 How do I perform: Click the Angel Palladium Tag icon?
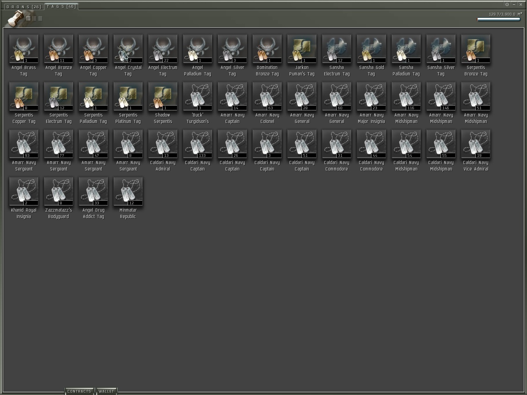click(x=198, y=49)
